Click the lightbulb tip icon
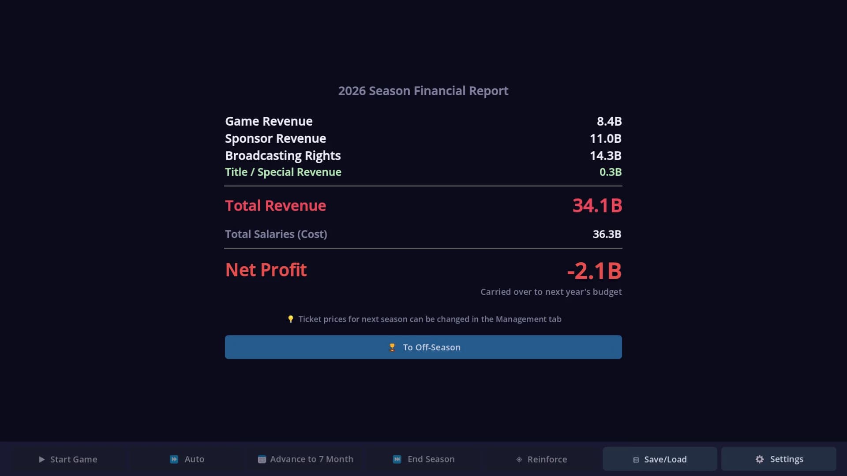This screenshot has height=476, width=847. click(290, 319)
